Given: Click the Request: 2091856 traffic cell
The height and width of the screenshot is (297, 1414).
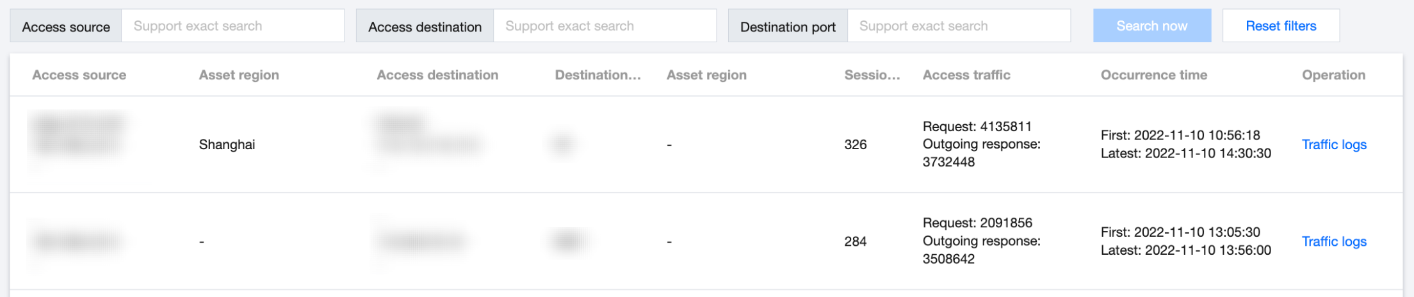Looking at the screenshot, I should point(977,223).
